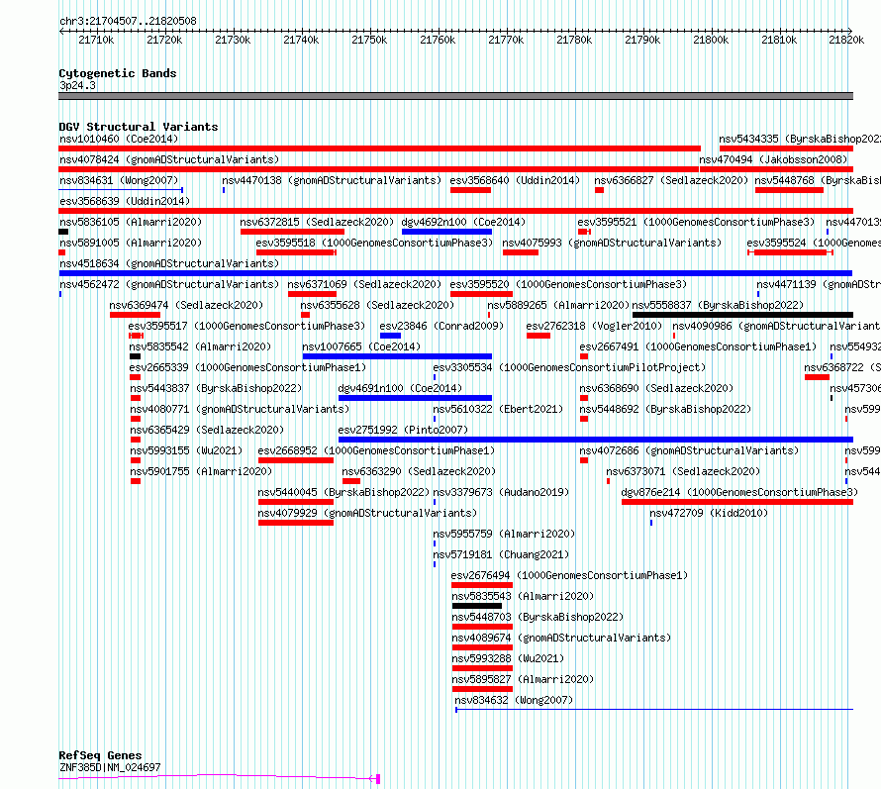
Task: Click nsv6368690 (Sedlazeck2020) label
Action: 656,388
